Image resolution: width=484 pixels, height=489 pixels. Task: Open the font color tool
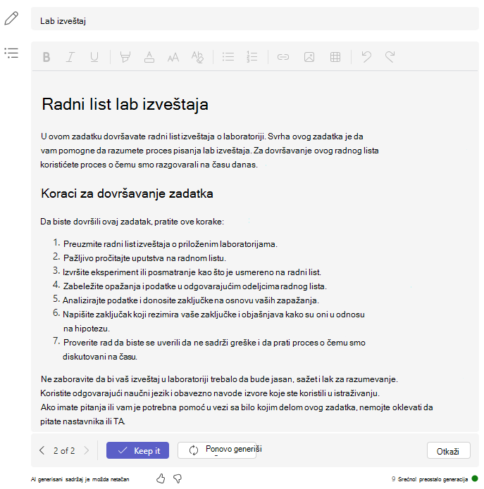point(149,57)
